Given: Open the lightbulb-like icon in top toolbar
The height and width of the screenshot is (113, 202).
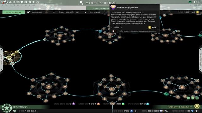Looking at the screenshot, I should tap(14, 2).
